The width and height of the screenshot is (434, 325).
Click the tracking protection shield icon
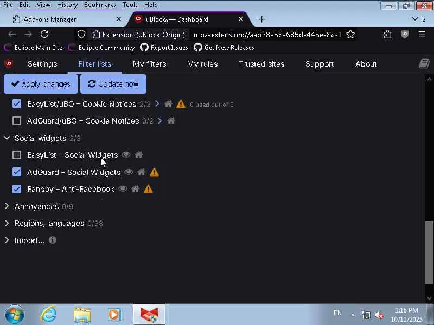(x=81, y=35)
